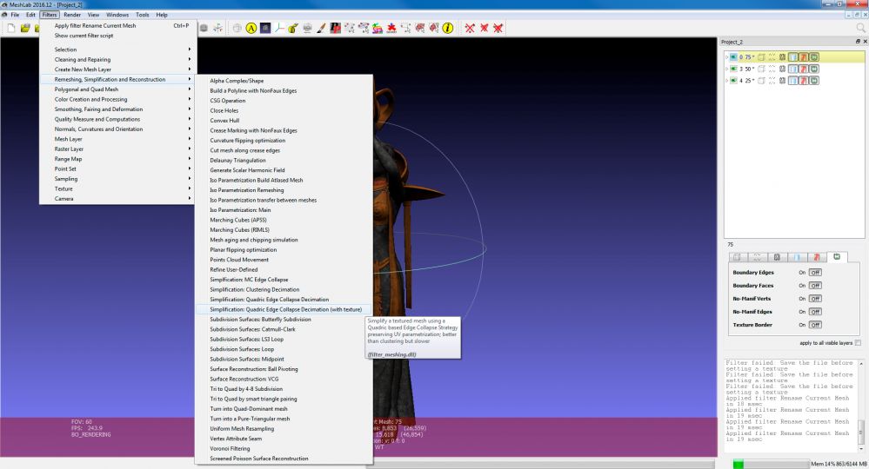
Task: Select Surface Reconstruction: Ball Pivoting
Action: pos(284,369)
